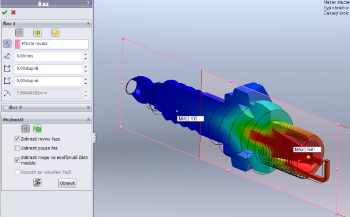The image size is (350, 217).
Task: Uncheck Zobrazit rovinu řezu checkbox
Action: 17,139
